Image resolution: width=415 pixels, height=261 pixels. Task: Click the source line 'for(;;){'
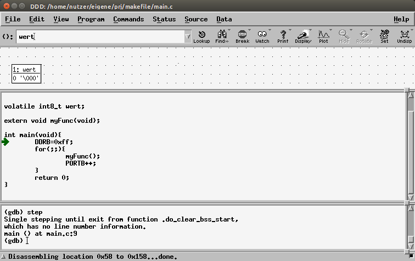50,149
